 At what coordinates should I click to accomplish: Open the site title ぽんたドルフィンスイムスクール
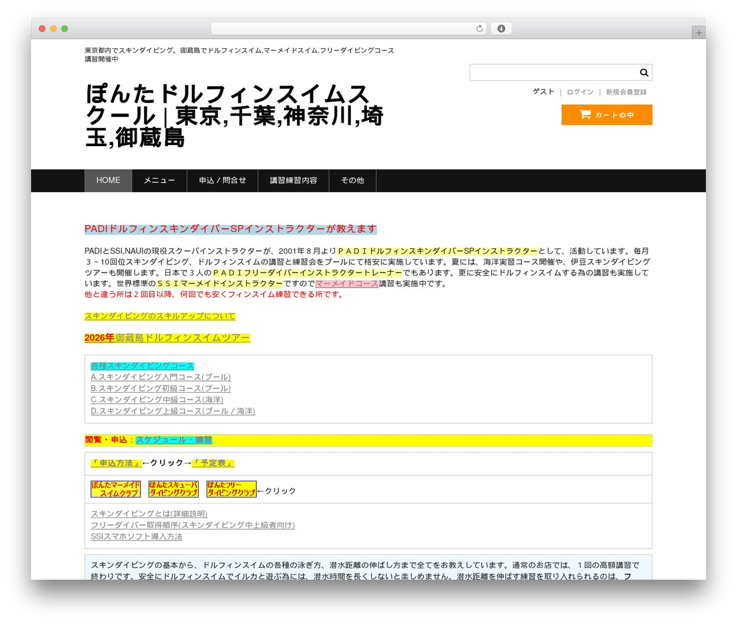(x=234, y=116)
